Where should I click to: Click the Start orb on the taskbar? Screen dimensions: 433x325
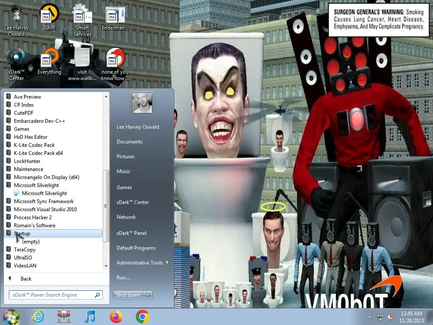point(11,317)
